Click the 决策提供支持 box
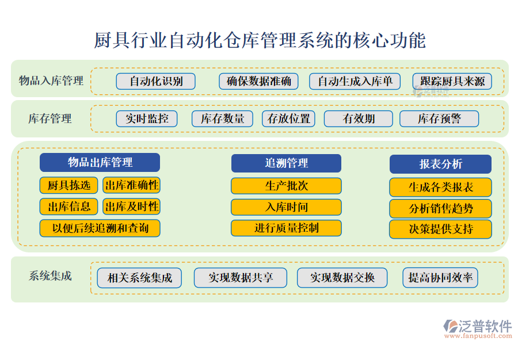This screenshot has width=518, height=345. [x=440, y=229]
